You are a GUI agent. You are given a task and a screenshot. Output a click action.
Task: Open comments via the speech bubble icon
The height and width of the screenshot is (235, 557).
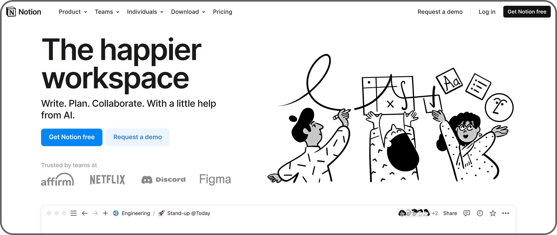tap(467, 213)
